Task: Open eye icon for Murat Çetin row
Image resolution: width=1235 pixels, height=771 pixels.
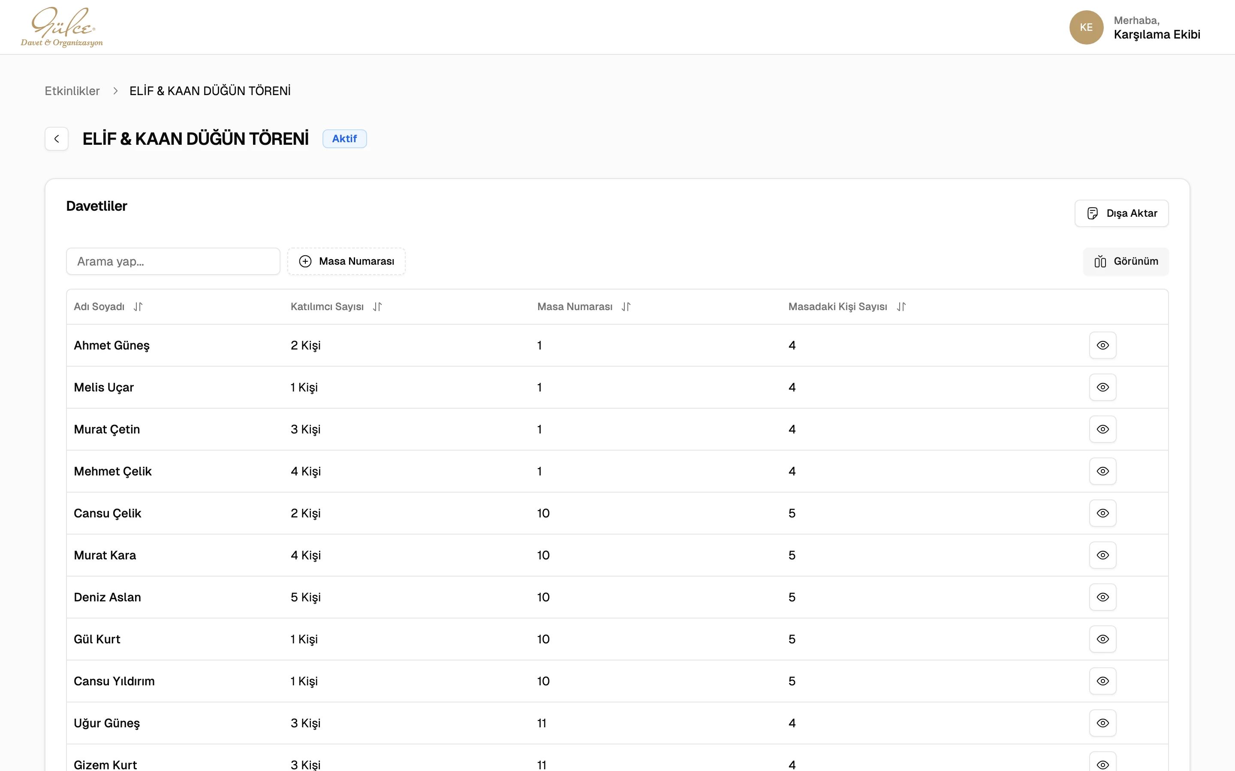Action: coord(1102,429)
